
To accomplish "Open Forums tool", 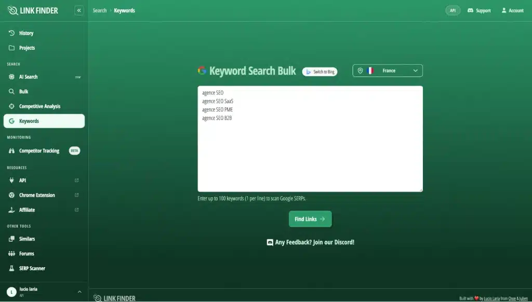I will click(x=44, y=254).
